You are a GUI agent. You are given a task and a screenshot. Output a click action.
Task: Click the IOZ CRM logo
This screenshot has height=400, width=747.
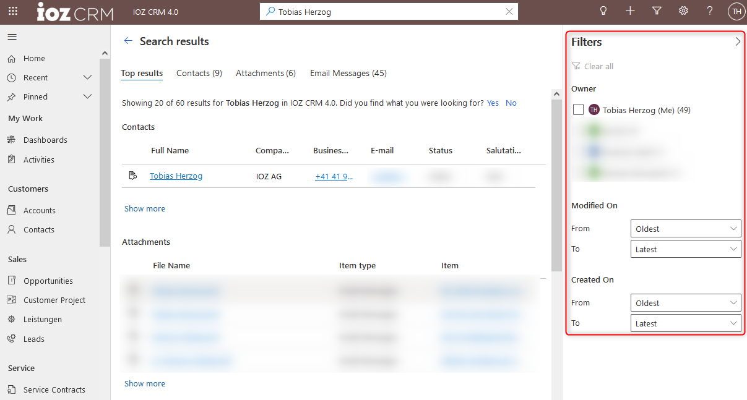[x=74, y=12]
